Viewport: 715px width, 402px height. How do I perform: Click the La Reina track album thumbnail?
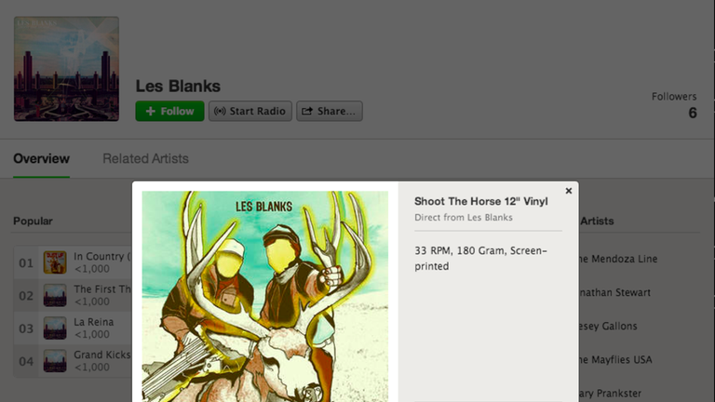point(55,328)
